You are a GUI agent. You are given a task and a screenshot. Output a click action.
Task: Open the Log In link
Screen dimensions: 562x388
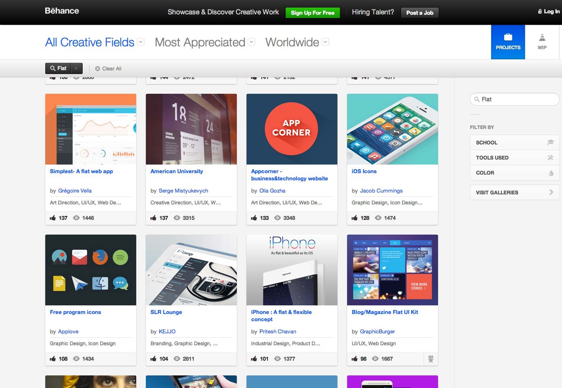pos(549,11)
